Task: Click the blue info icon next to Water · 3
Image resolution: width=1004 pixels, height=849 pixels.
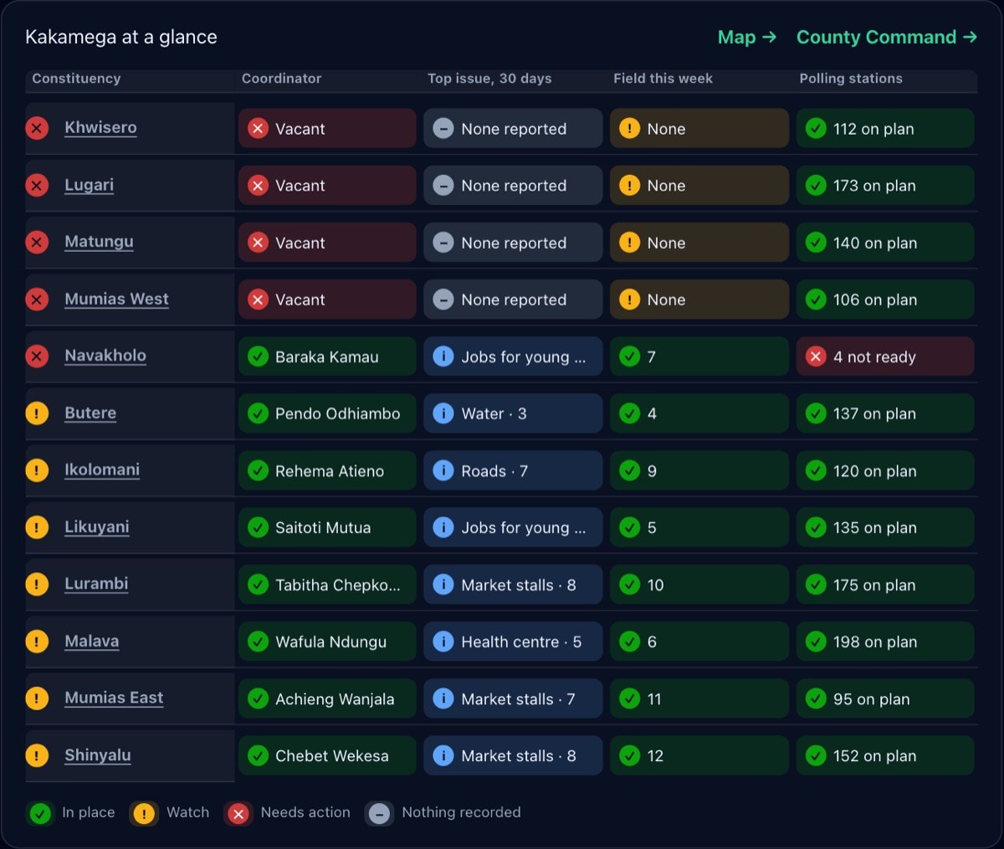Action: coord(443,413)
